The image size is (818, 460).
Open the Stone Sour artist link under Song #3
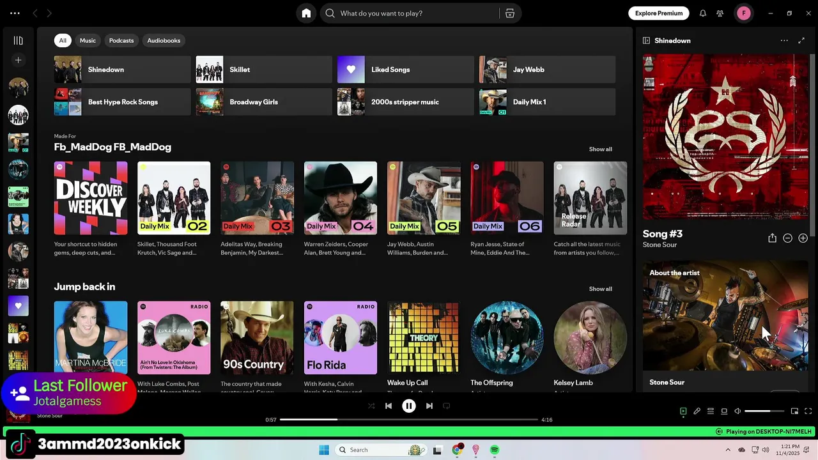(x=660, y=245)
